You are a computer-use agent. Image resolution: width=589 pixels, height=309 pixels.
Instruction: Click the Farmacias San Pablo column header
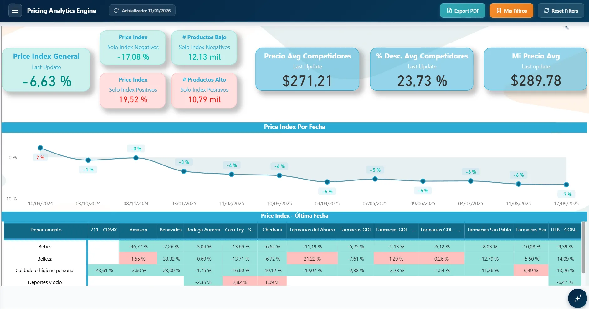(489, 230)
